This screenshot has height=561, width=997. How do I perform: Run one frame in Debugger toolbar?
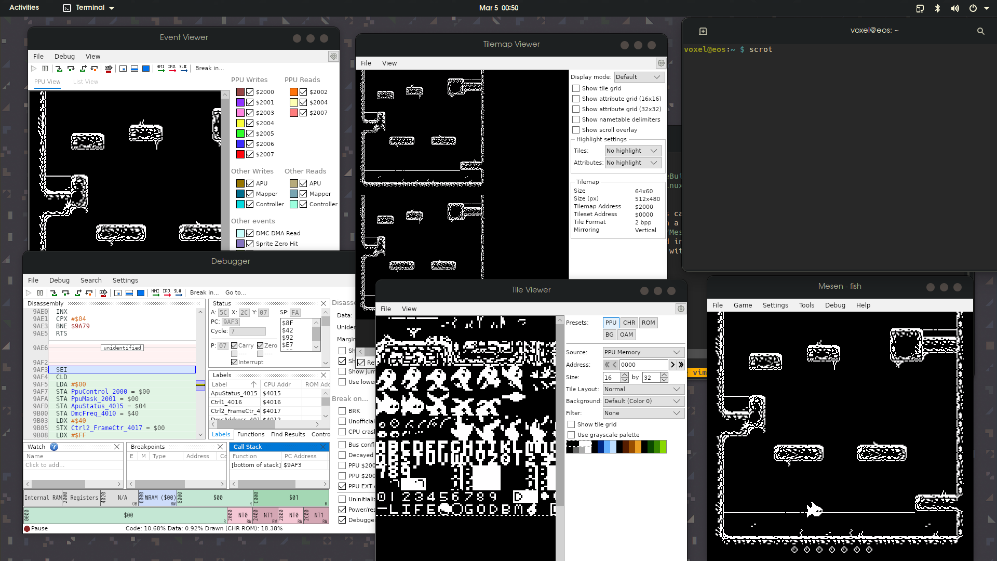(141, 293)
